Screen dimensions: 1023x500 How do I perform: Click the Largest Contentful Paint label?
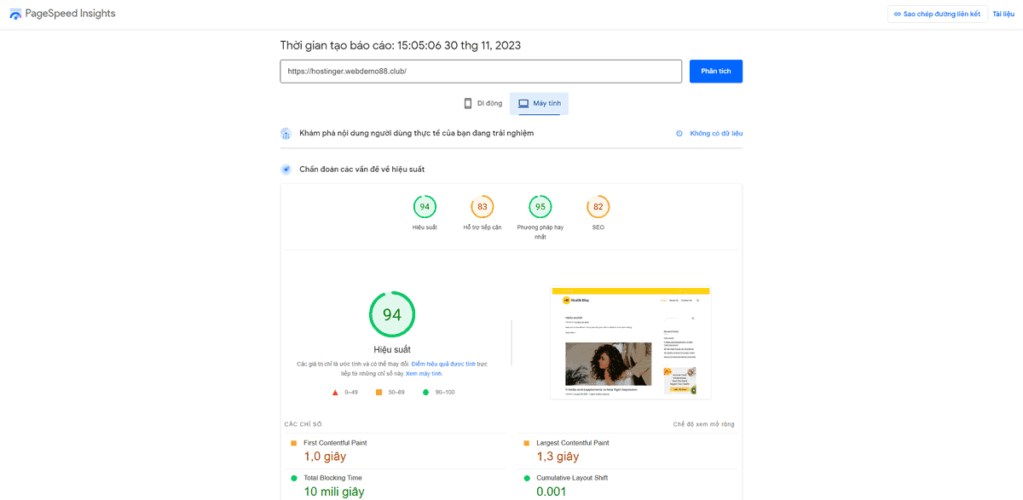tap(573, 443)
